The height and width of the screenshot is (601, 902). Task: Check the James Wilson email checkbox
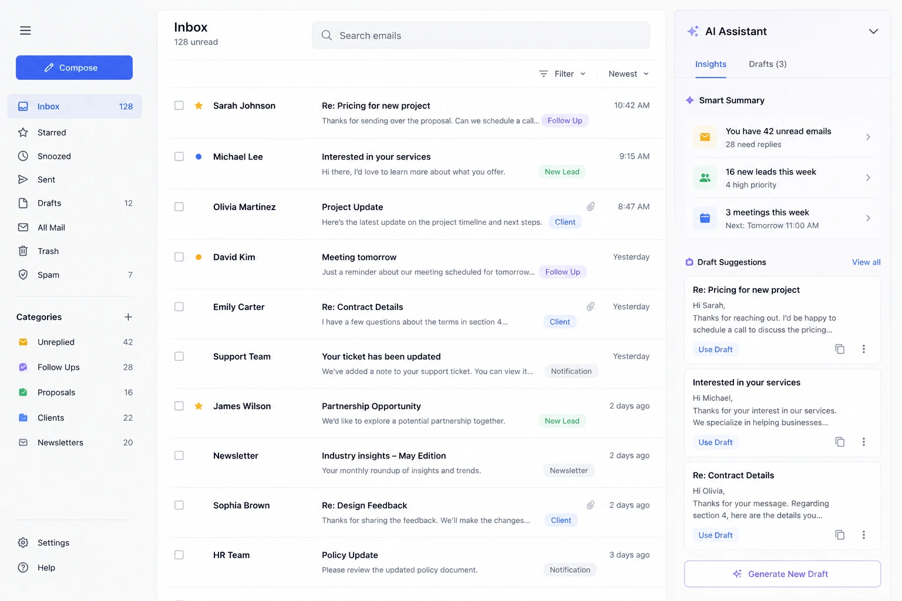(179, 406)
